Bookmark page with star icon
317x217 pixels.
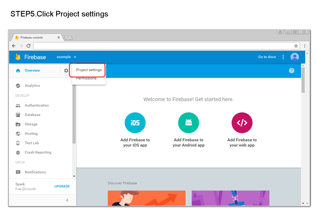click(x=296, y=46)
